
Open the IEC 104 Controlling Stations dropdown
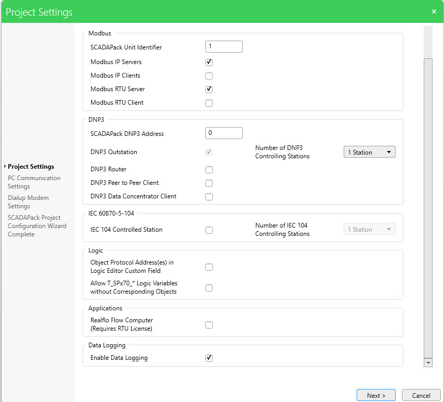pos(369,229)
